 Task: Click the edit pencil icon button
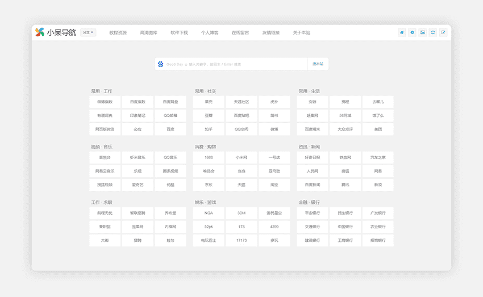(x=443, y=32)
